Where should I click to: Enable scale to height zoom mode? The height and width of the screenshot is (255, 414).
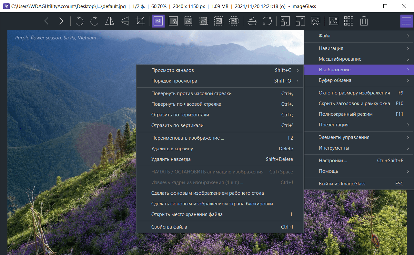(x=204, y=21)
